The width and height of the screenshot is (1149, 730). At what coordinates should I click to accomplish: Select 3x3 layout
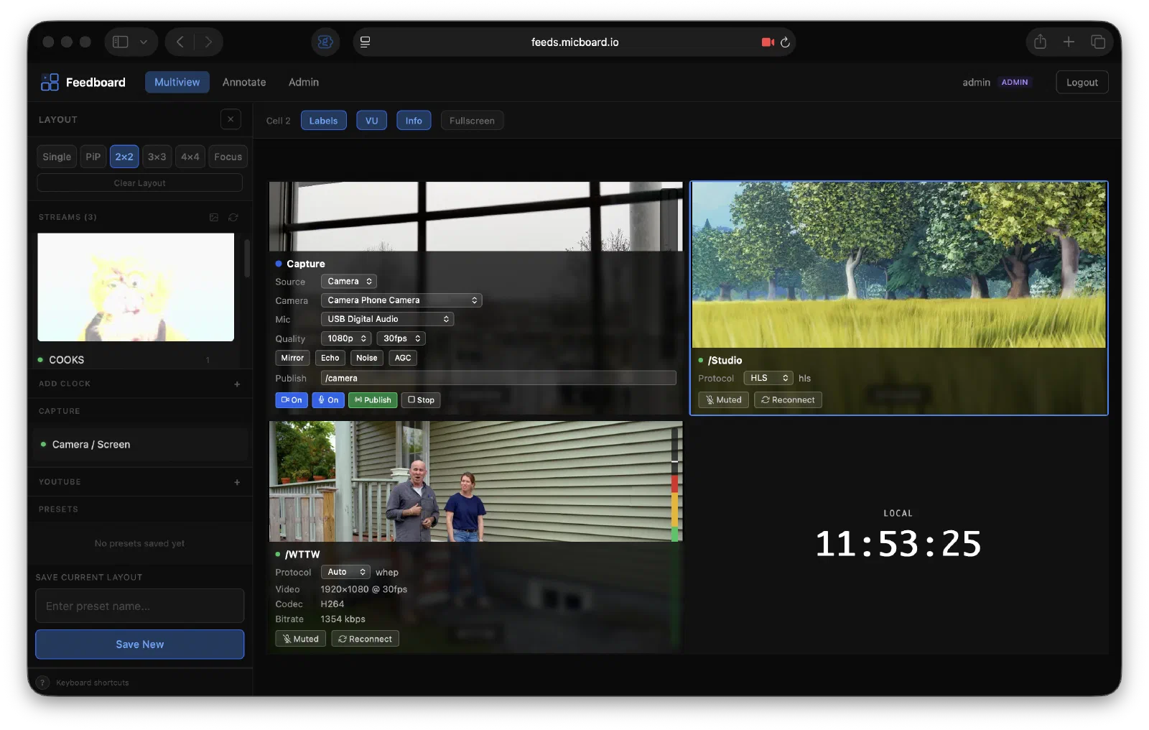coord(157,157)
